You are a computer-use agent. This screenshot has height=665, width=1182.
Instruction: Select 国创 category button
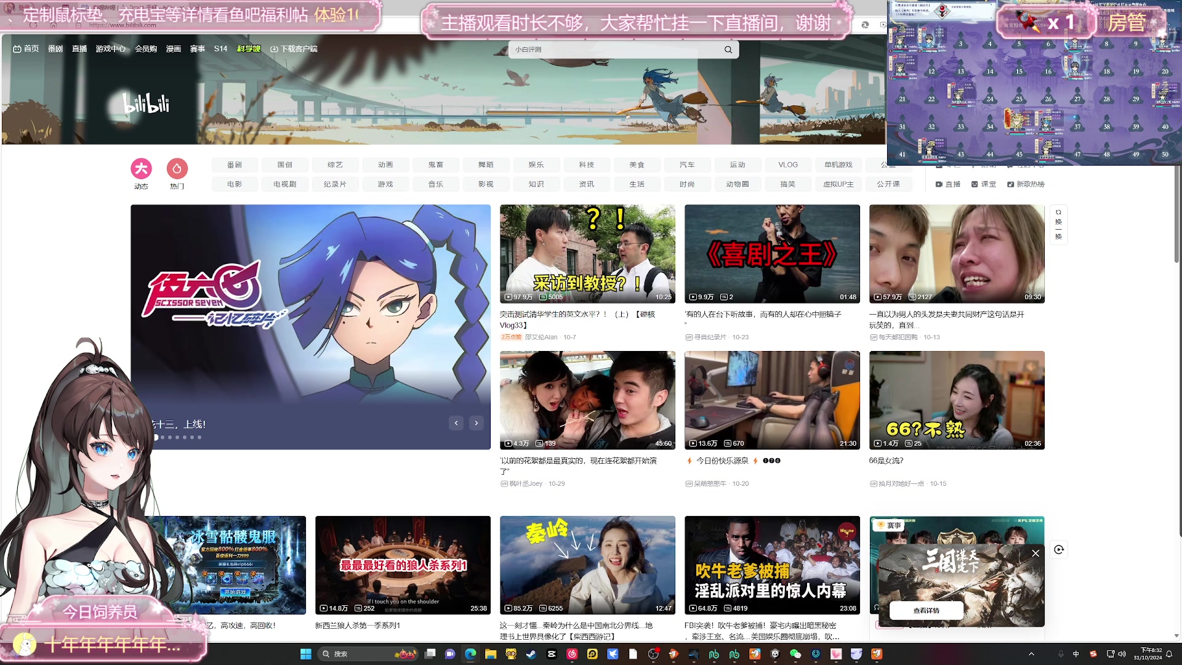tap(285, 164)
